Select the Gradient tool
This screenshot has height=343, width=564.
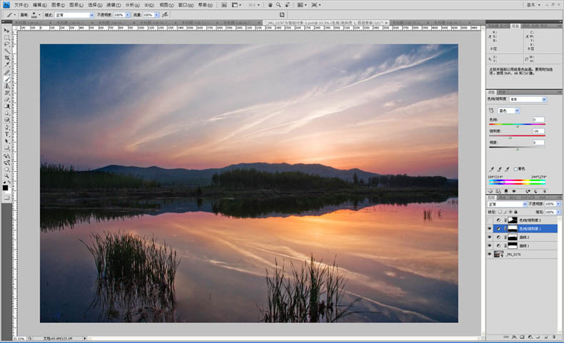(6, 106)
